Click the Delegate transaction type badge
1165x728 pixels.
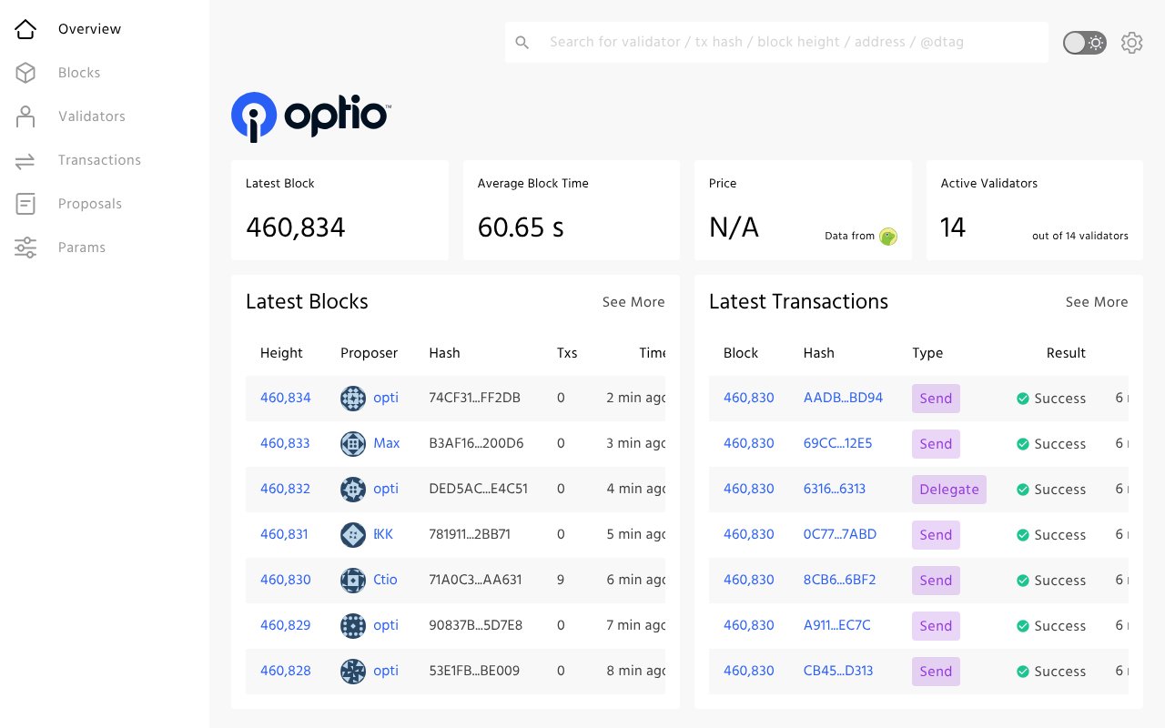tap(949, 490)
